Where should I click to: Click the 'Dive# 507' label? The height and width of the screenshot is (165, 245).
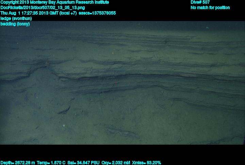click(x=200, y=2)
